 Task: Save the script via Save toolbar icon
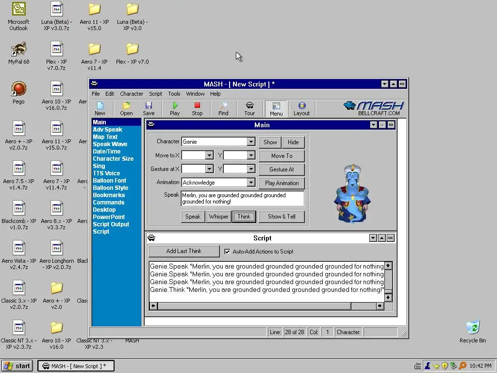coord(149,109)
